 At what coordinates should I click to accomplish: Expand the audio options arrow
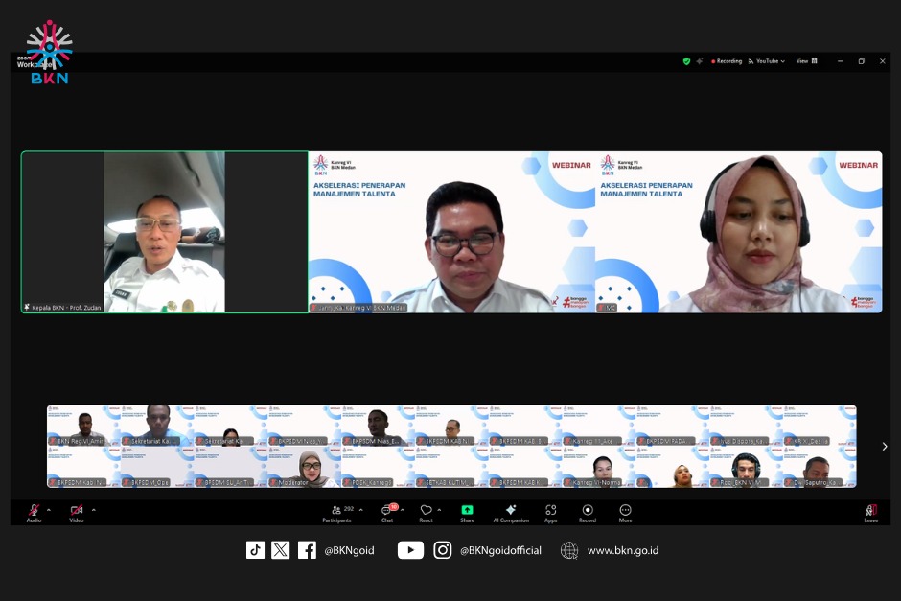click(x=50, y=510)
